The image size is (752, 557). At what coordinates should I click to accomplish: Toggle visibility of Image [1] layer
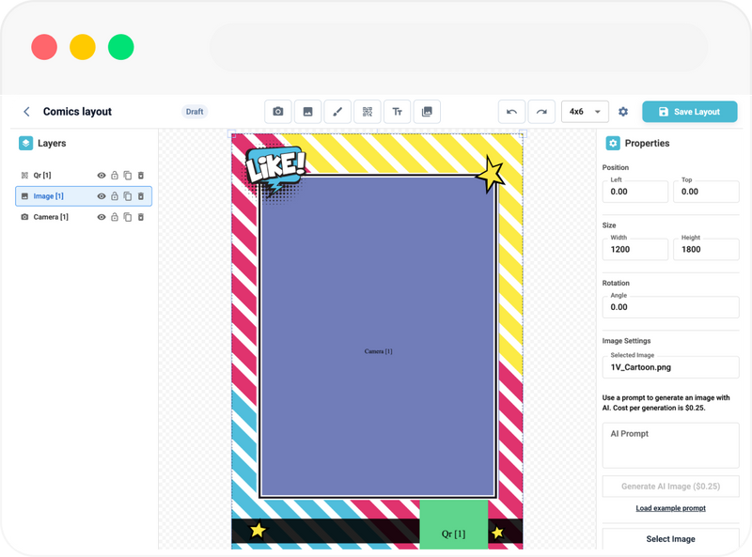102,196
